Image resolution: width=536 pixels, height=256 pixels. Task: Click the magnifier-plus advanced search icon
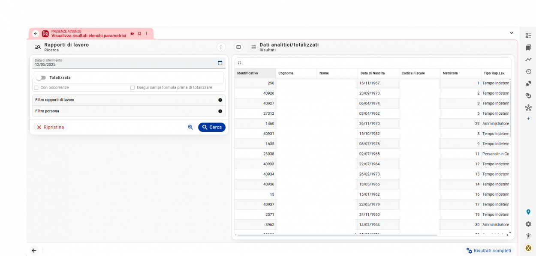click(x=190, y=127)
